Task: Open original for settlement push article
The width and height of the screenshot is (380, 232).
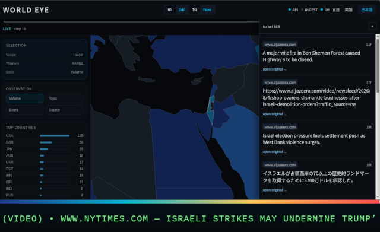Action: [x=274, y=152]
